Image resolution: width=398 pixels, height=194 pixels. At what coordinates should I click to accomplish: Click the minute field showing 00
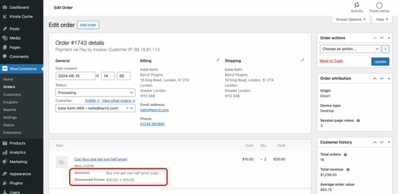(124, 76)
